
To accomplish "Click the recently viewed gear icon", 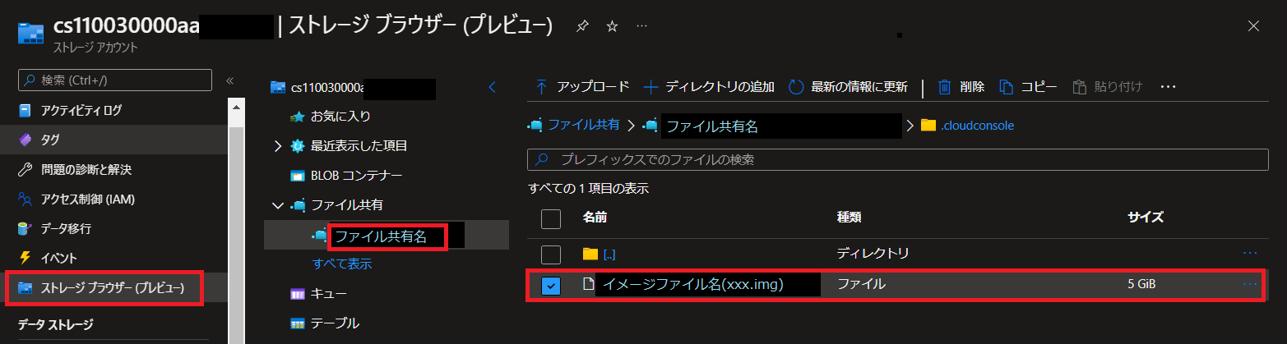I will 298,146.
